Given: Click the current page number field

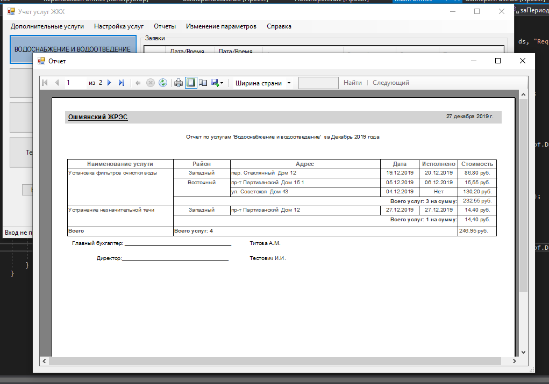Looking at the screenshot, I should pyautogui.click(x=75, y=83).
